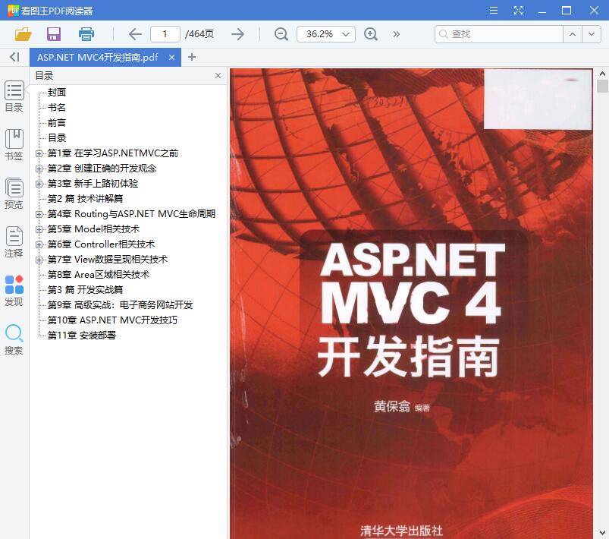Viewport: 609px width, 539px height.
Task: Select 第11章 安装部署 outline entry
Action: point(82,336)
